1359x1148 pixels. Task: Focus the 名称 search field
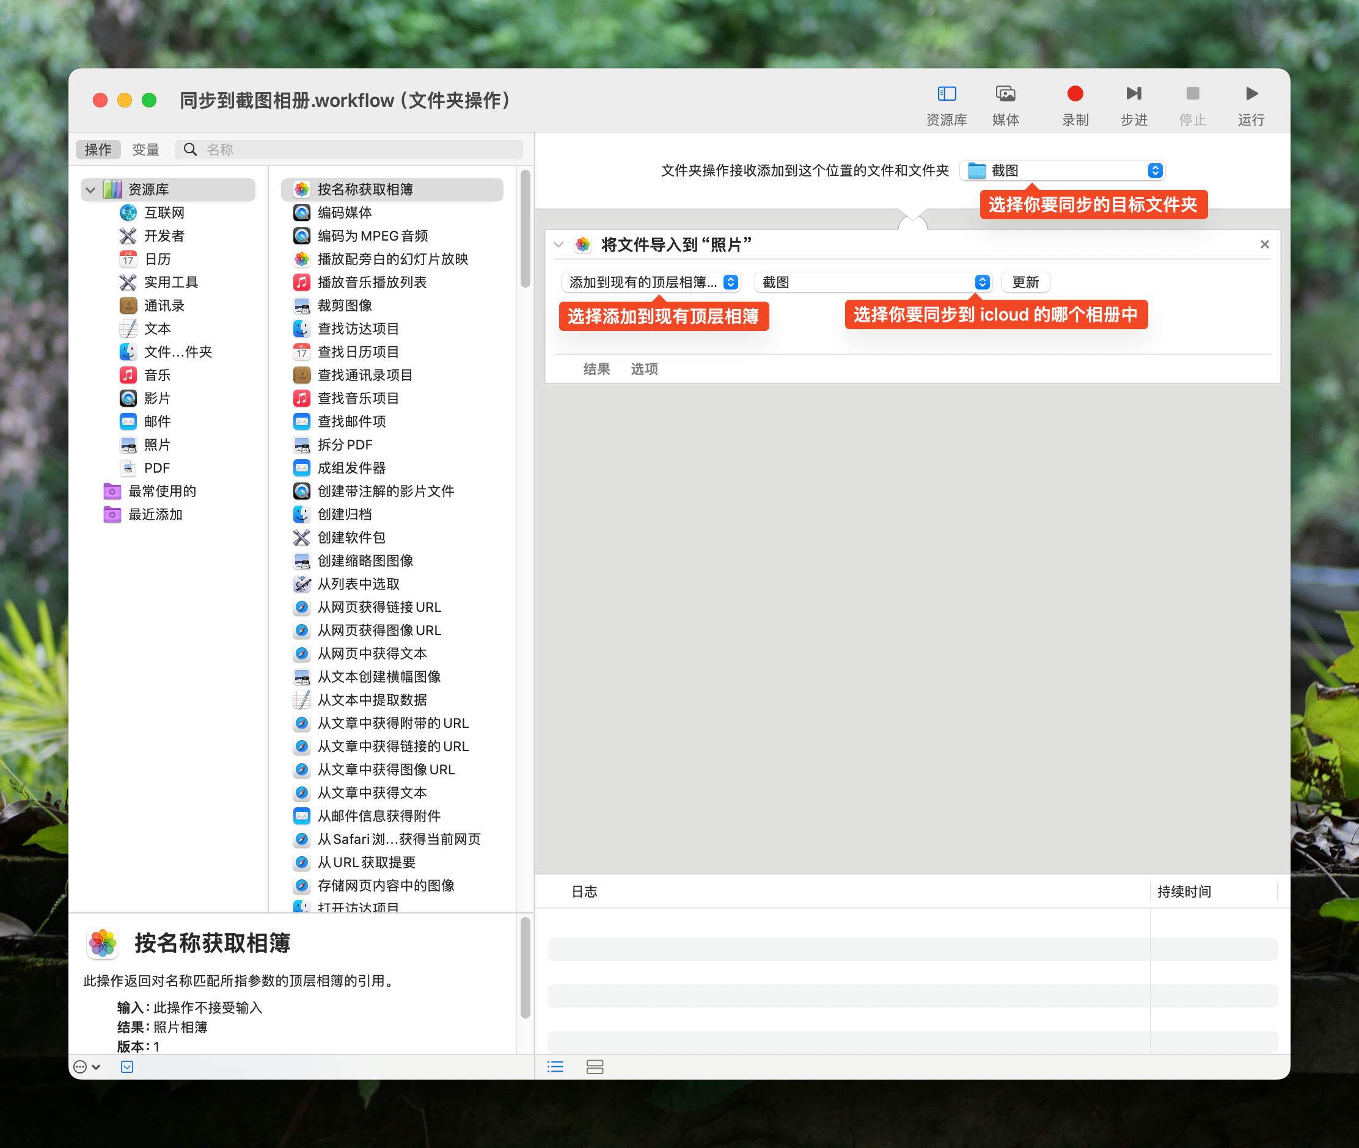[x=349, y=150]
